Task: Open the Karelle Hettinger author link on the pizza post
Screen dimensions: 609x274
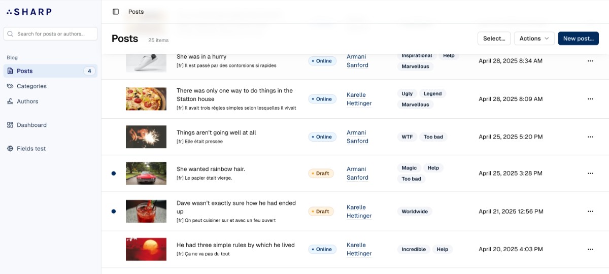Action: coord(359,99)
